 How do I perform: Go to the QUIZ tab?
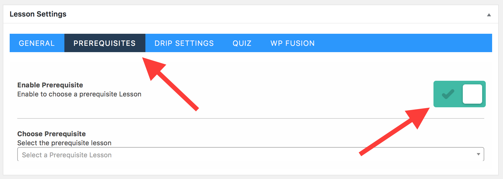pos(241,43)
